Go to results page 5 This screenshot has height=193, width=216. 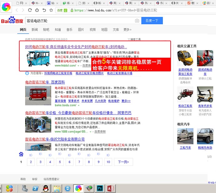[60, 162]
